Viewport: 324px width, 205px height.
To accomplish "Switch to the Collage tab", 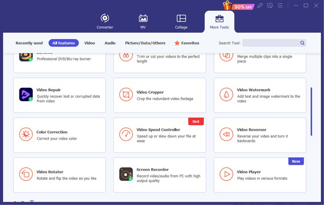I will [x=181, y=22].
